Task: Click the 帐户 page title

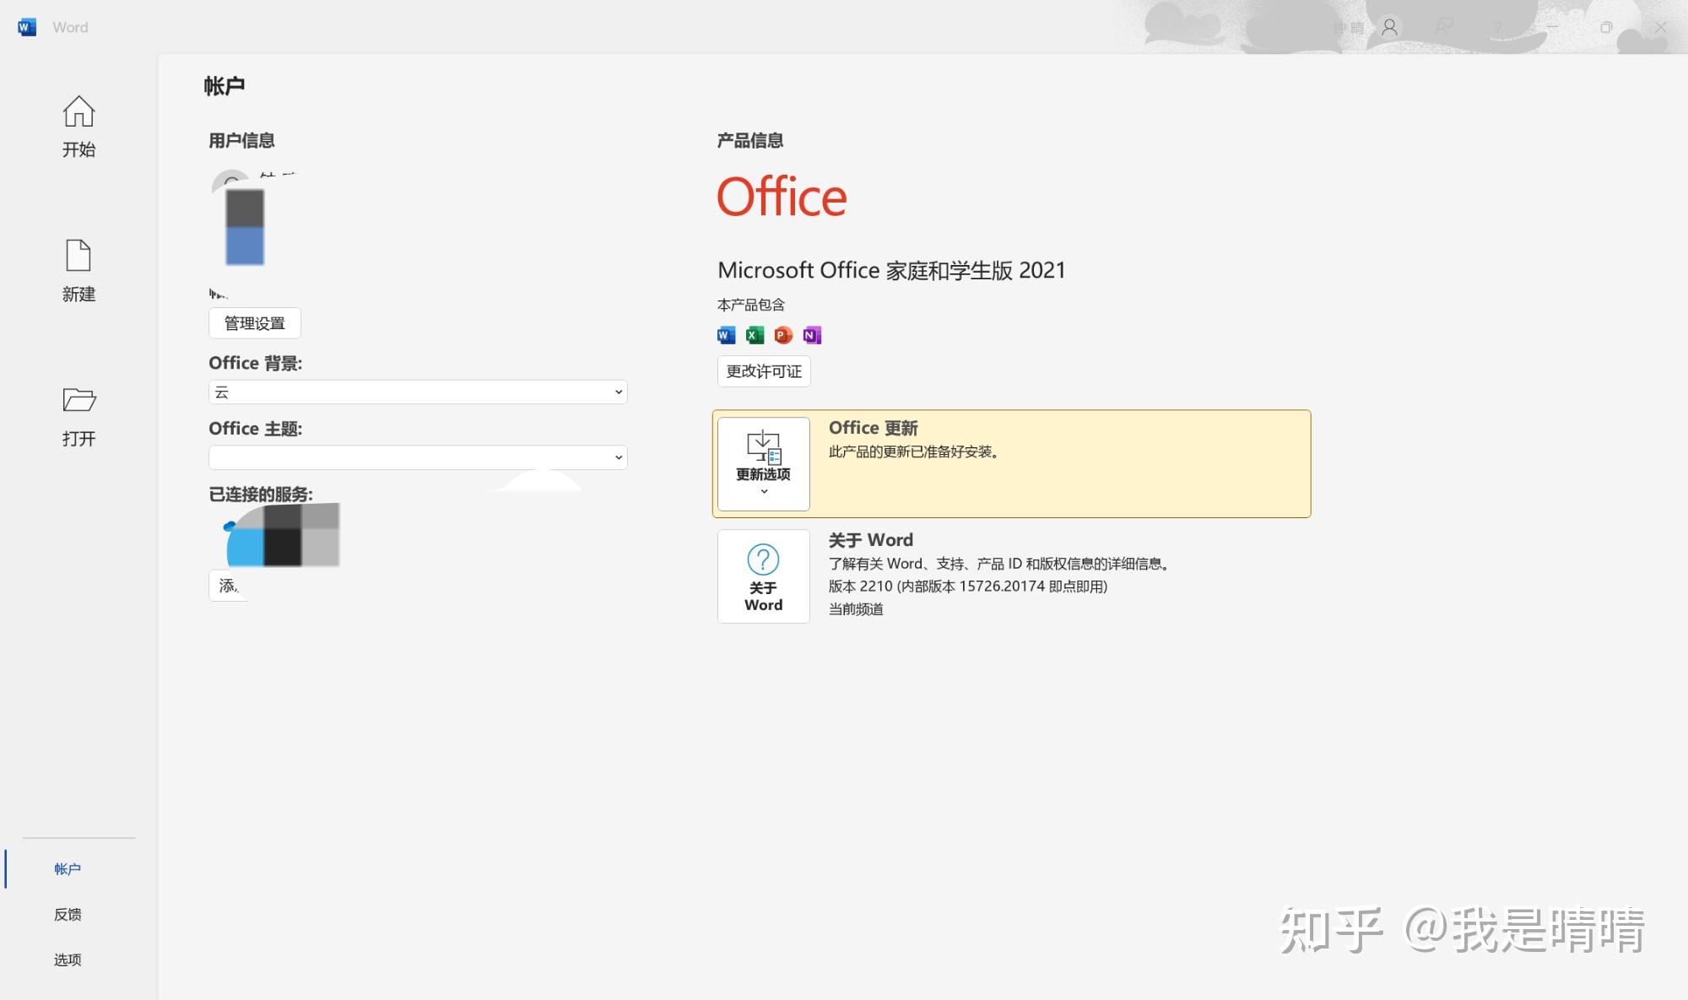Action: click(x=225, y=86)
